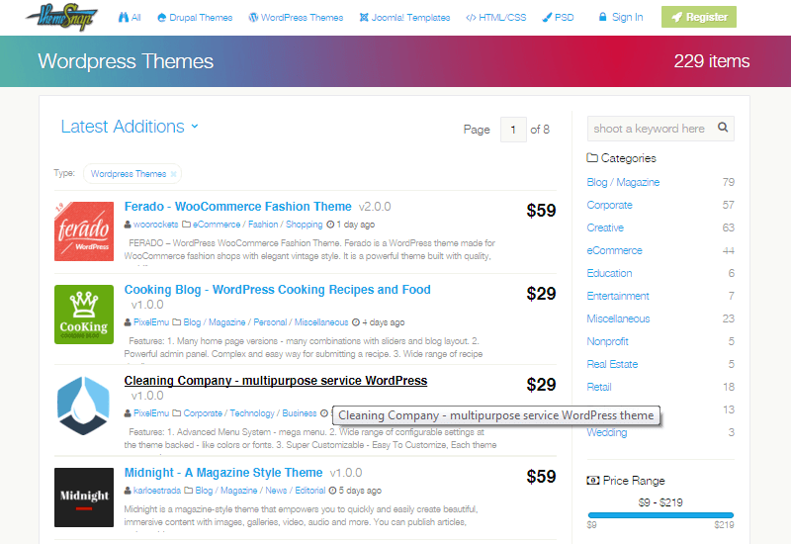Open Blog / Magazine / Personal / Miscellaneous link

(265, 322)
